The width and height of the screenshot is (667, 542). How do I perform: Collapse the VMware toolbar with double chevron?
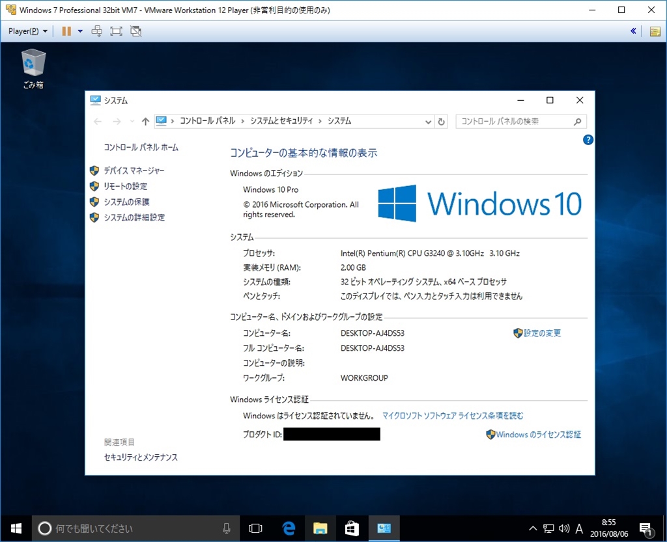(x=633, y=31)
